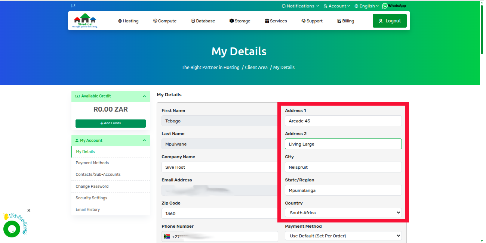Close the We Are Here chat prompt
This screenshot has width=486, height=243.
click(29, 211)
